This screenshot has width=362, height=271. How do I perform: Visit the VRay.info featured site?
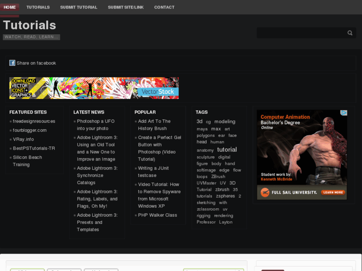23,139
